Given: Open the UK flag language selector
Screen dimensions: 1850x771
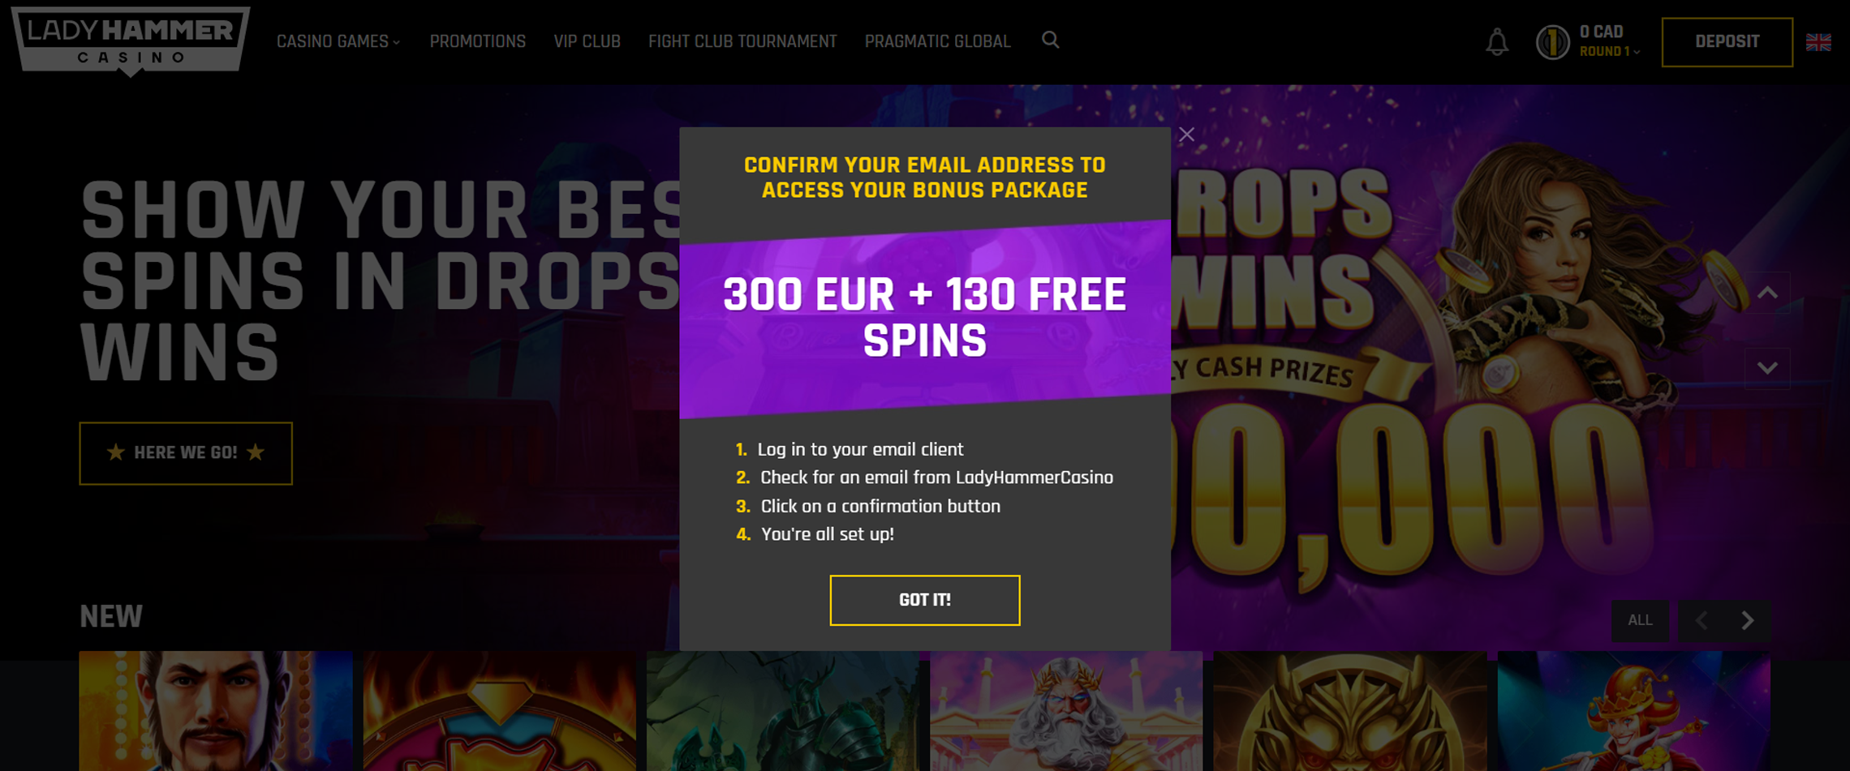Looking at the screenshot, I should point(1818,42).
